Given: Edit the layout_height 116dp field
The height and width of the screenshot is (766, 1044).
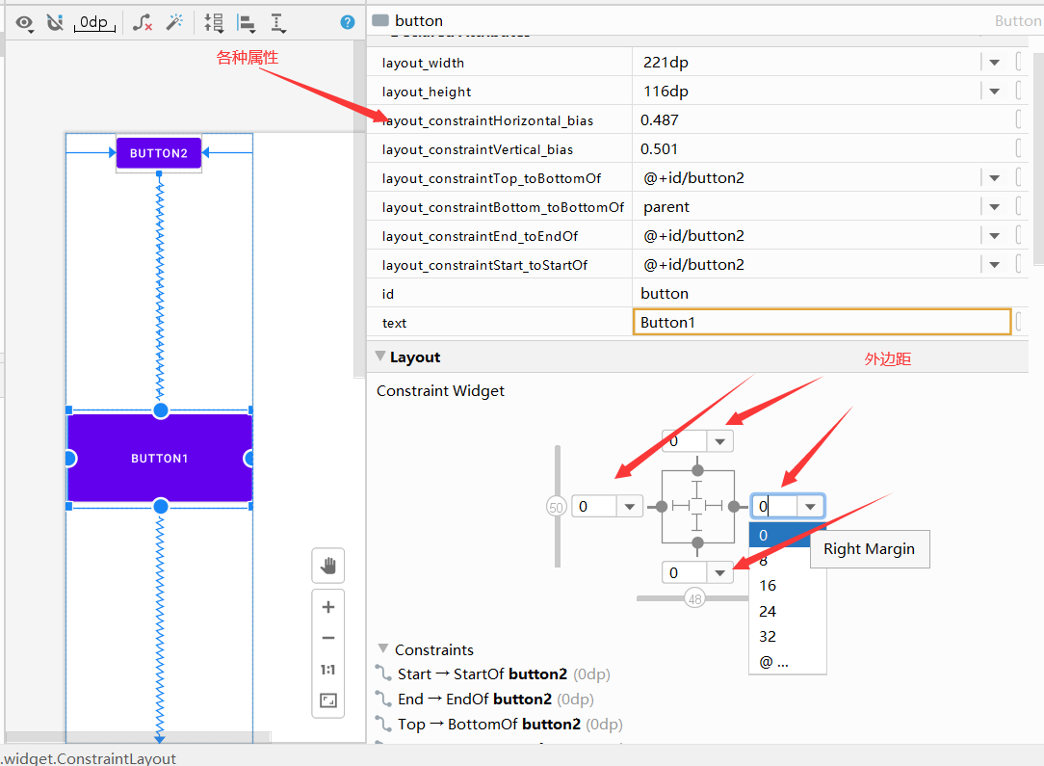Looking at the screenshot, I should [806, 92].
